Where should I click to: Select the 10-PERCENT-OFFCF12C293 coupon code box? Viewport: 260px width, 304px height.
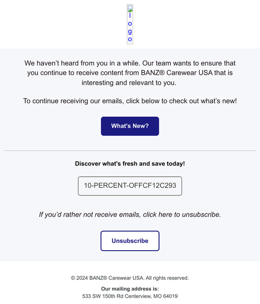pos(130,186)
